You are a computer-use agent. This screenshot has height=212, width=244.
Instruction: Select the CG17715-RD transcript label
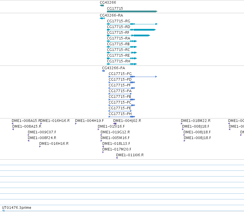(119, 27)
